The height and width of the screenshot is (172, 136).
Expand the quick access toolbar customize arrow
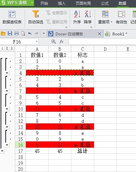(44, 33)
